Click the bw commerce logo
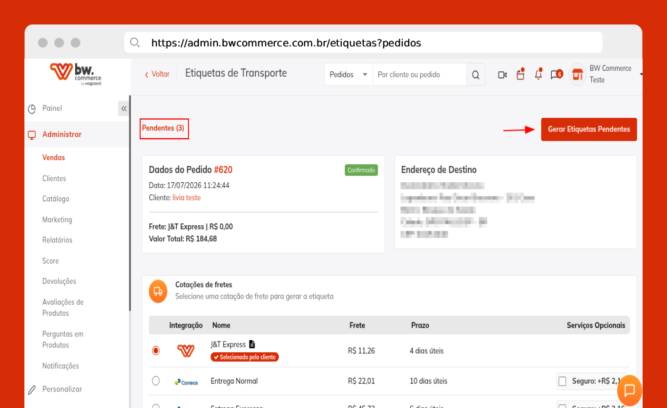 point(76,74)
